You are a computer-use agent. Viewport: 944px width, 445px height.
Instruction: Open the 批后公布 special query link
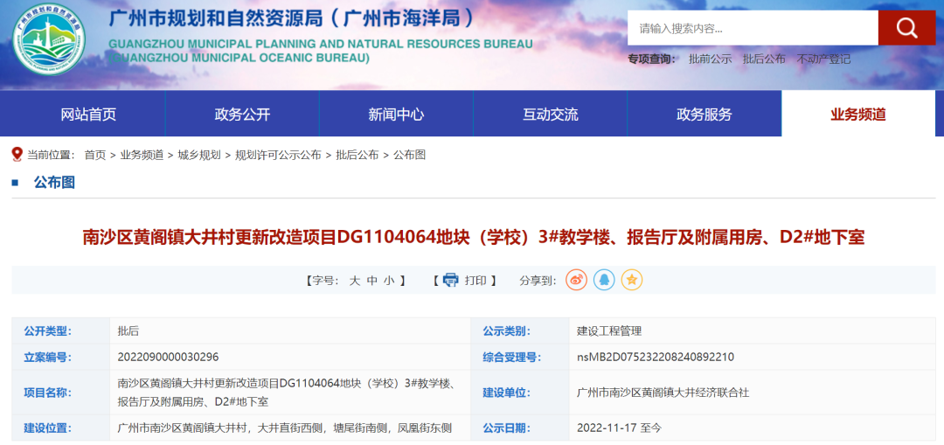(x=764, y=59)
